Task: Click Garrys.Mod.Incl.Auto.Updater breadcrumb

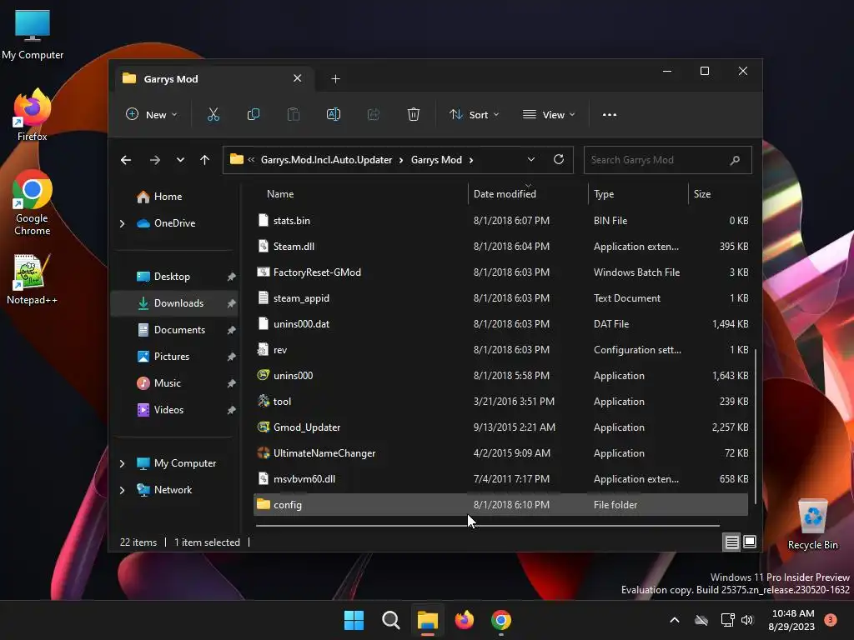Action: [x=326, y=160]
